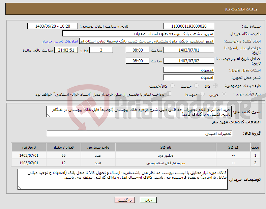Click the delivery city اصفهان field

pyautogui.click(x=189, y=77)
